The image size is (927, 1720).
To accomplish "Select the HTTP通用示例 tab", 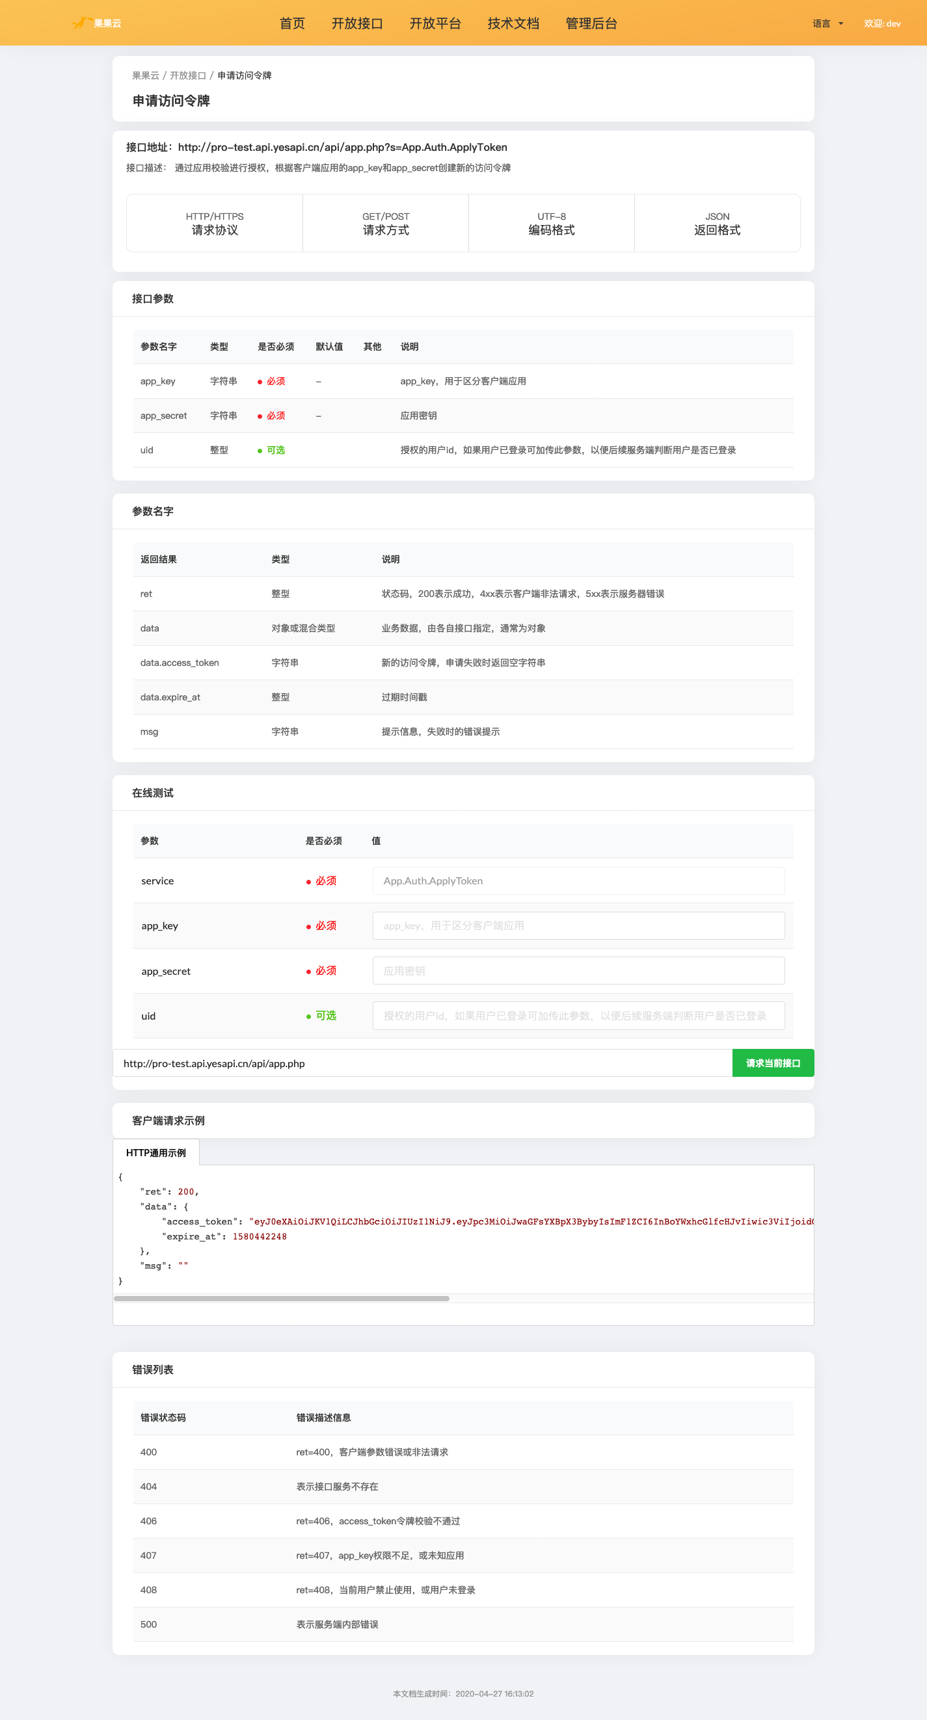I will coord(155,1152).
